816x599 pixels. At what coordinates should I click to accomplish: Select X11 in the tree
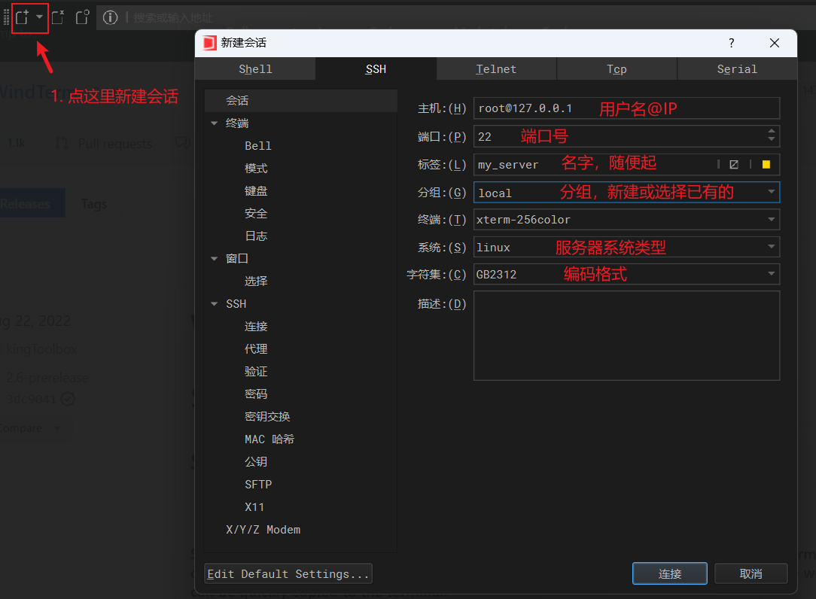click(254, 507)
